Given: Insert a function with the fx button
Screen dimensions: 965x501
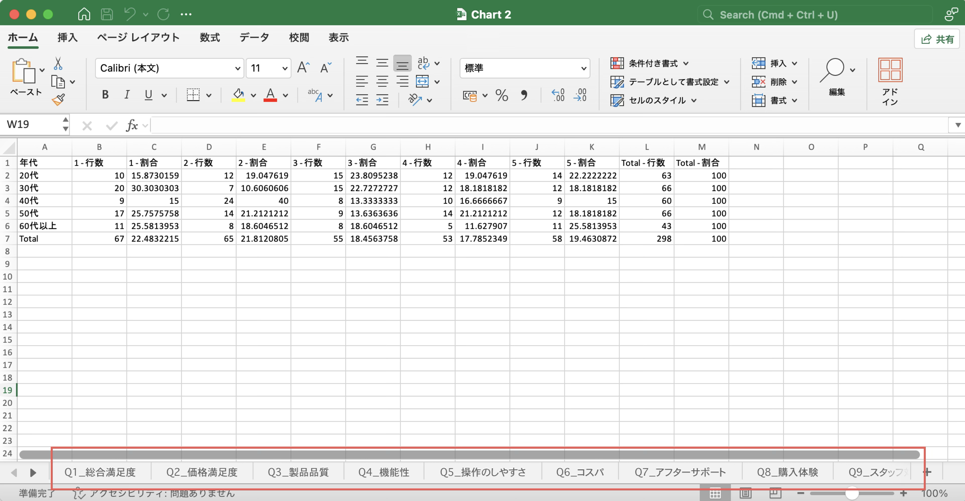Looking at the screenshot, I should click(x=132, y=125).
